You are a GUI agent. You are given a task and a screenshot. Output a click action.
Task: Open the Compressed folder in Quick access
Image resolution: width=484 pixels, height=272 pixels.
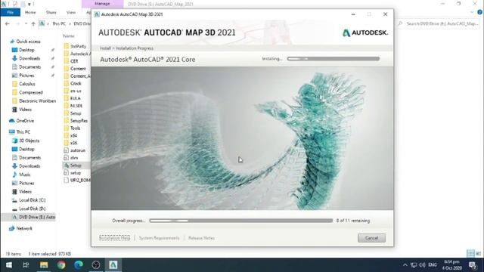(27, 92)
